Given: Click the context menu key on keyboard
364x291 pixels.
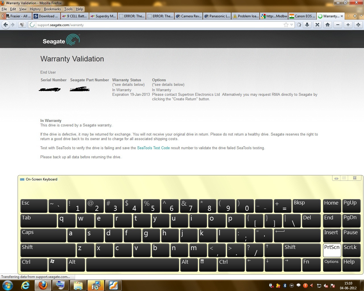Looking at the screenshot, I should tap(208, 265).
